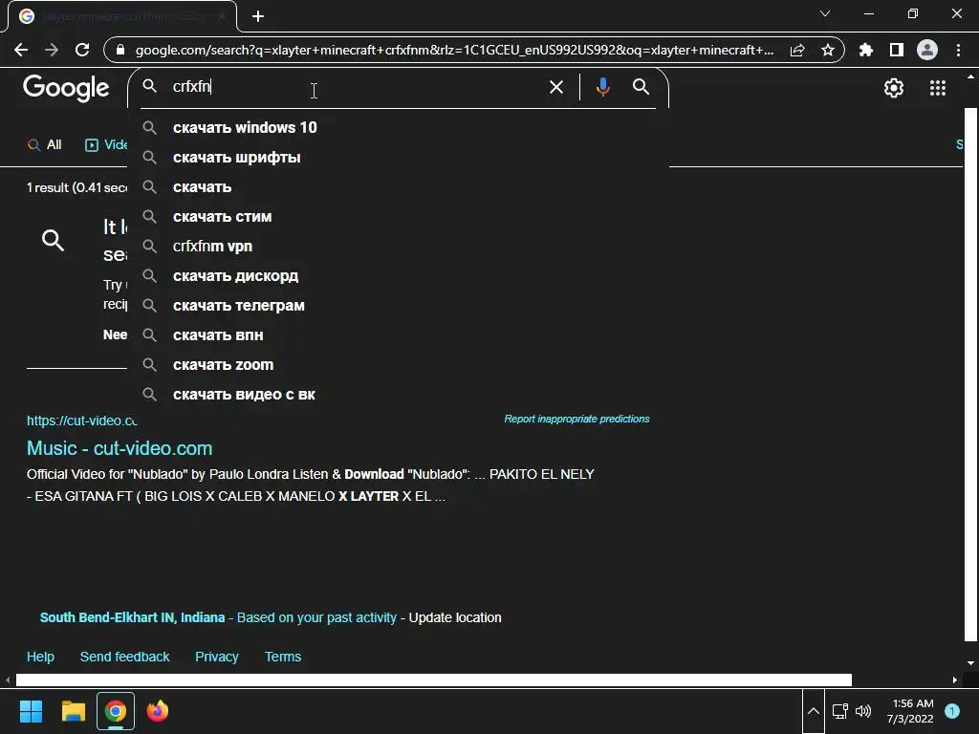Switch to the Videos results tab
Image resolution: width=979 pixels, height=734 pixels.
click(106, 145)
